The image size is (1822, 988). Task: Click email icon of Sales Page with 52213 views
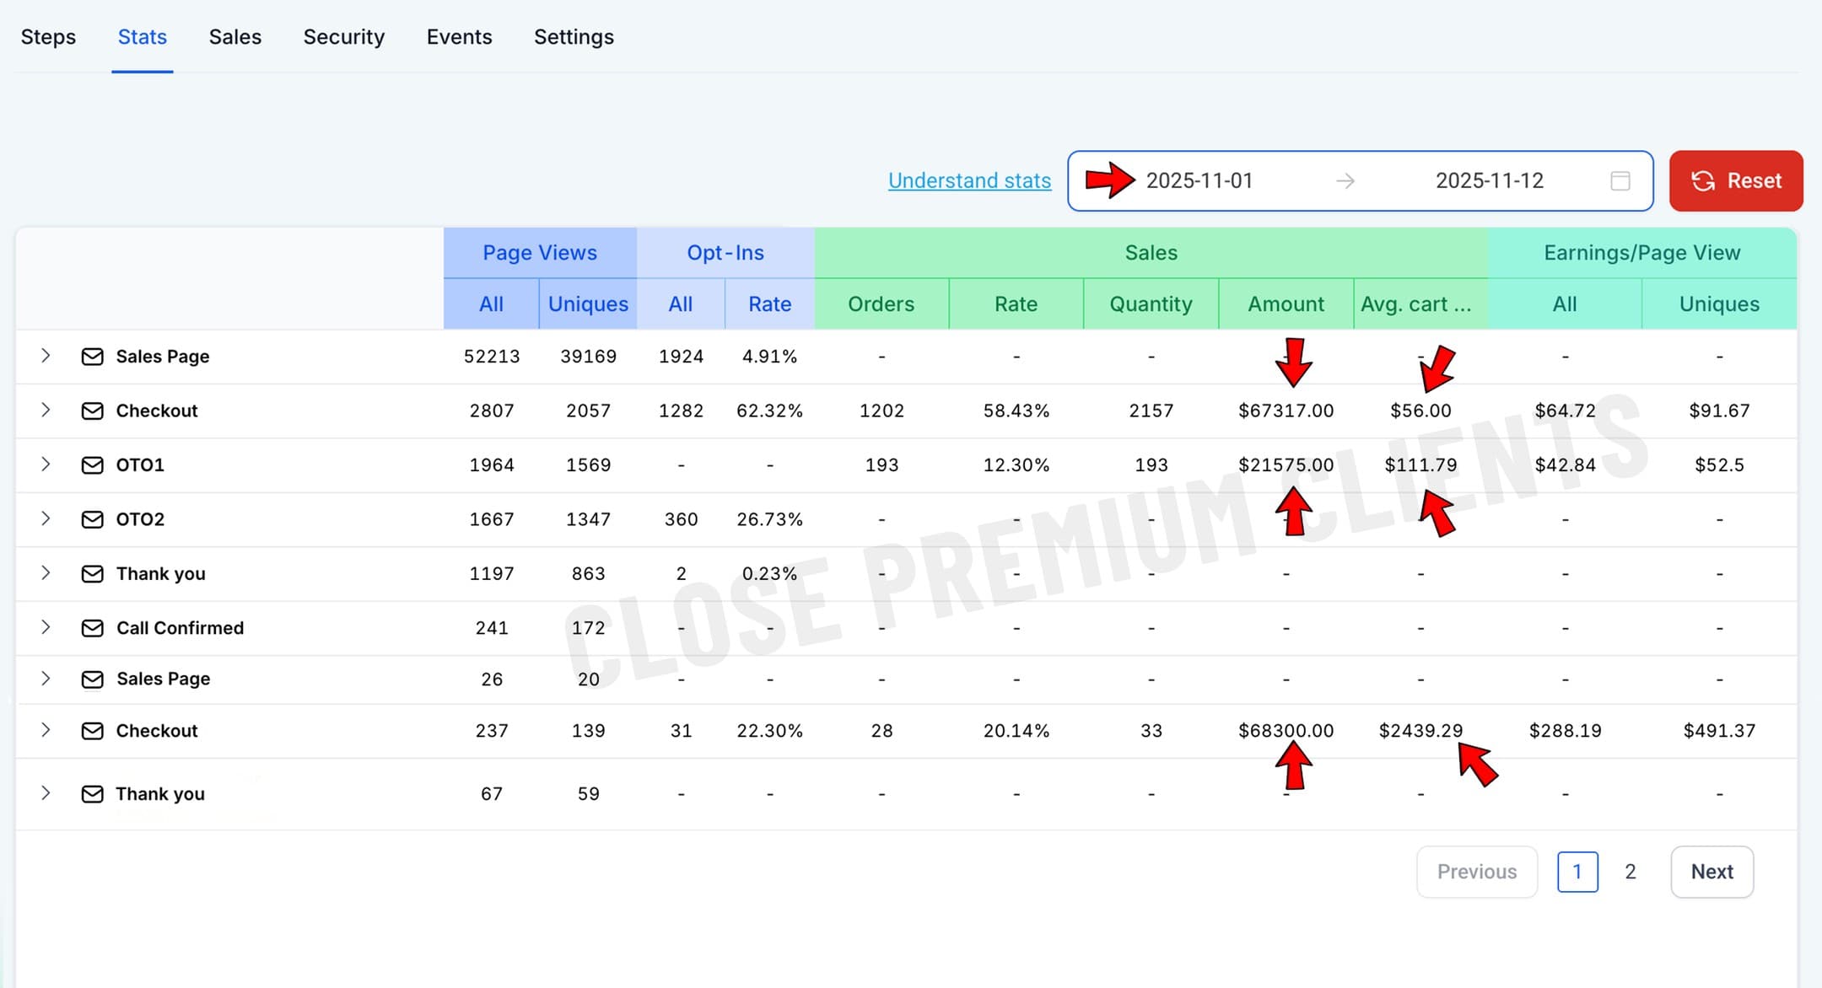(92, 357)
